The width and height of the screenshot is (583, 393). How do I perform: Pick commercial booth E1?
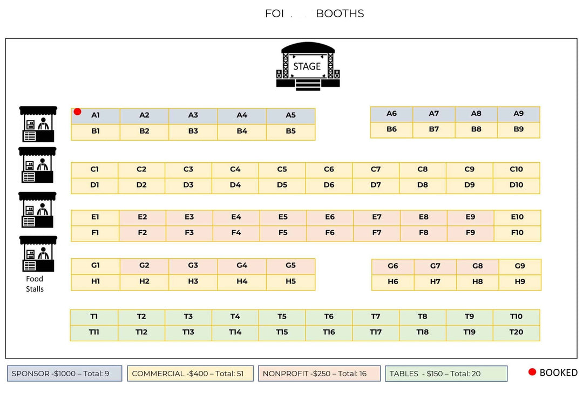[95, 218]
